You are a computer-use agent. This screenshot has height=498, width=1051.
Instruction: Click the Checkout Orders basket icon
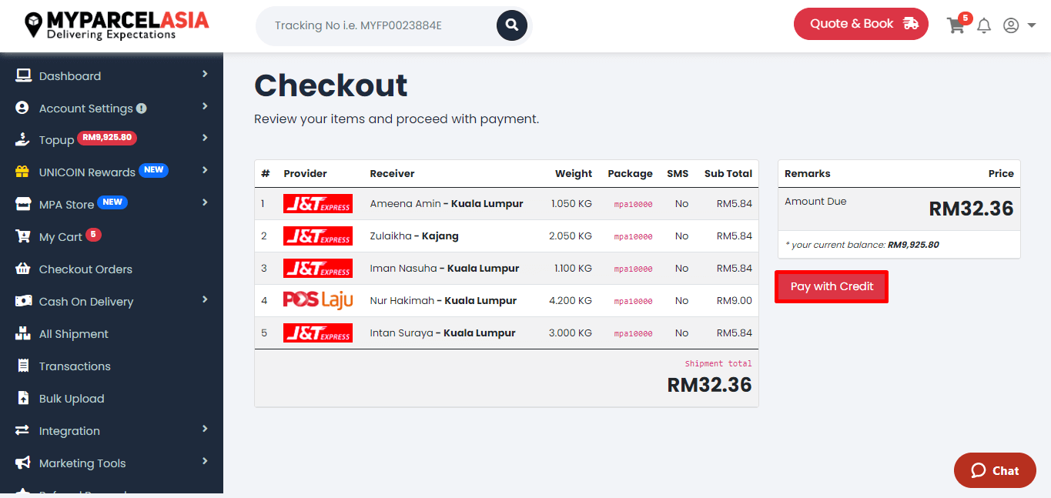(23, 269)
